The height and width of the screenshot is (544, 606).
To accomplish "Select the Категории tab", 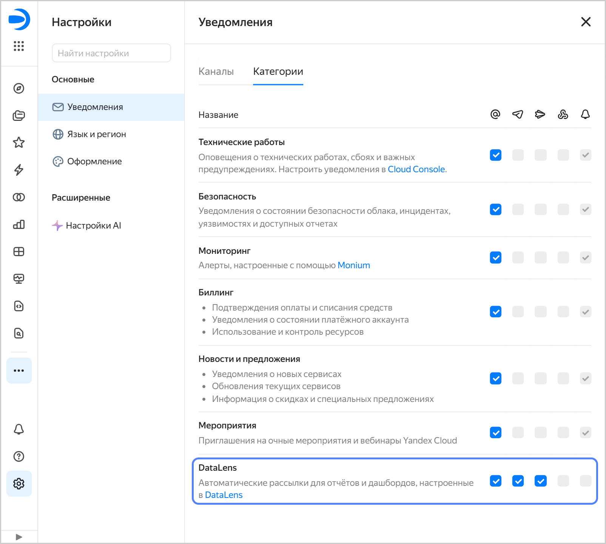I will [278, 71].
